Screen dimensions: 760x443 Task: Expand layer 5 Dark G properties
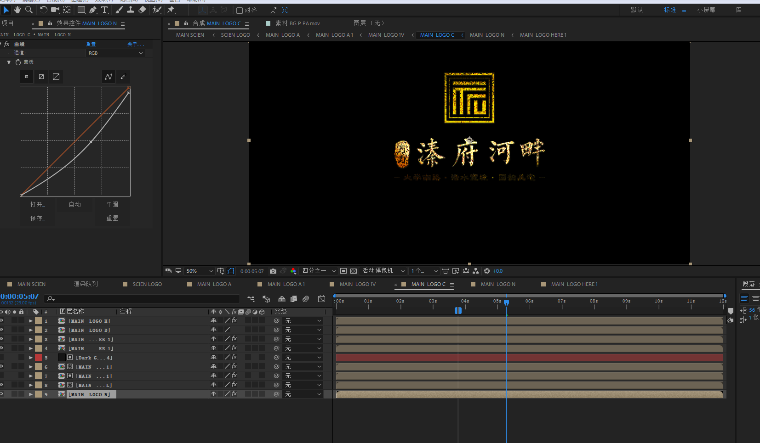pos(31,358)
